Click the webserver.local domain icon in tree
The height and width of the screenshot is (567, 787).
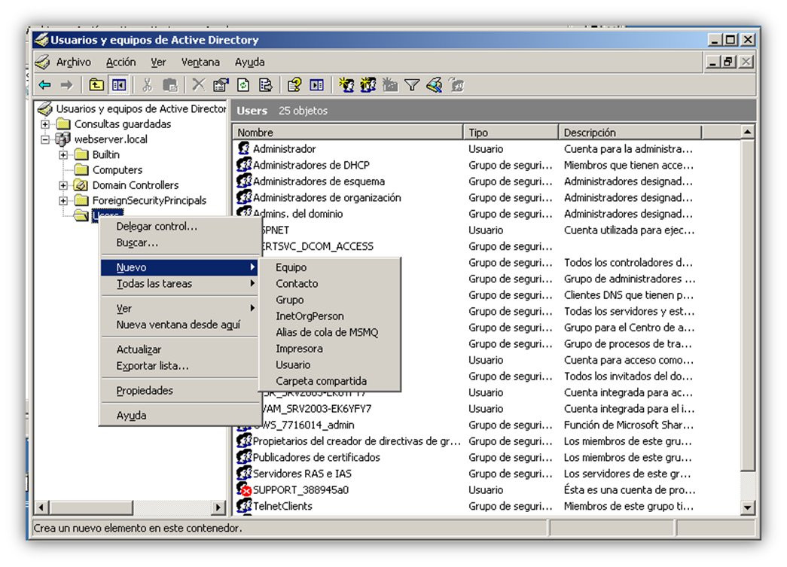63,139
